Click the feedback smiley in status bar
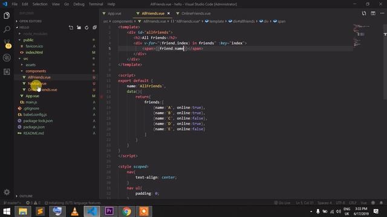Image resolution: width=387 pixels, height=217 pixels. pos(373,203)
